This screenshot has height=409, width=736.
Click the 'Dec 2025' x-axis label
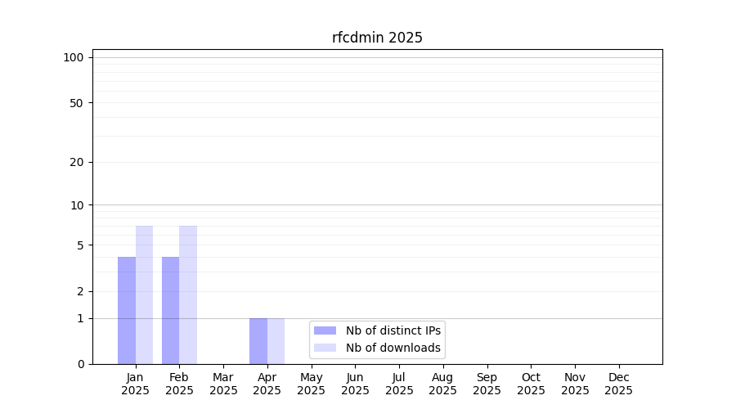point(618,384)
